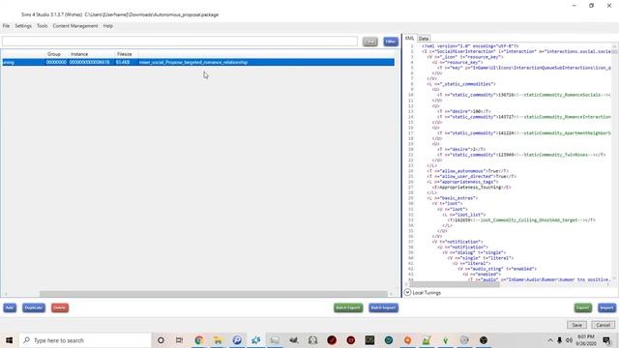Open File Explorer from the taskbar

[218, 340]
